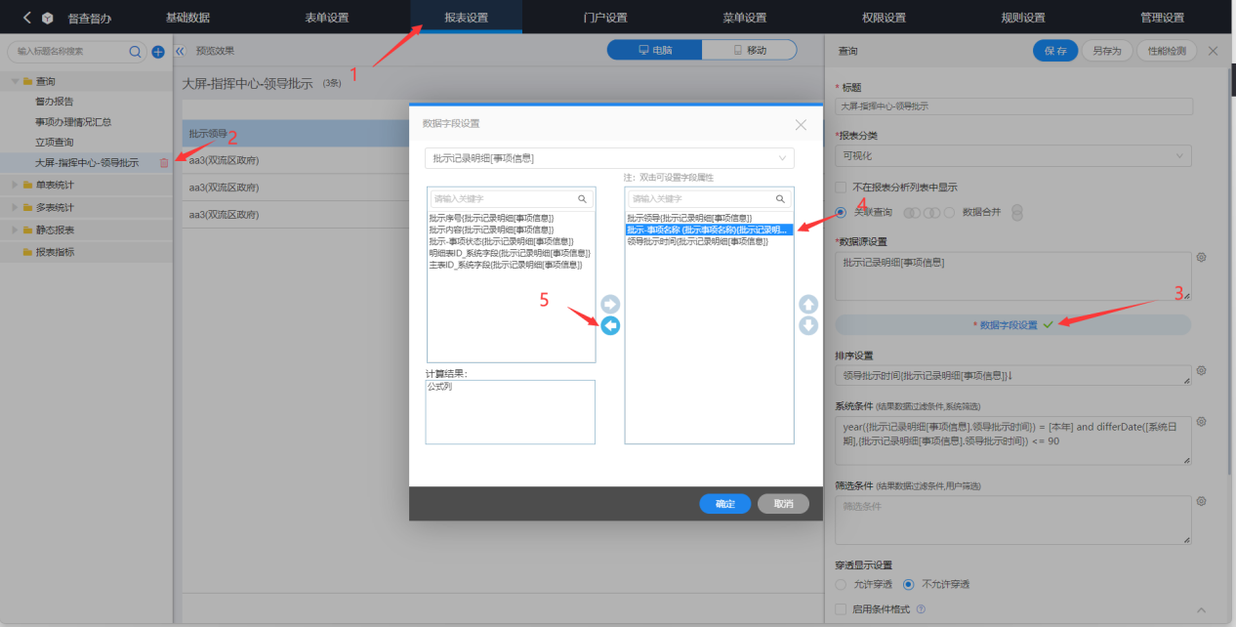Screen dimensions: 1236x627
Task: Select 督办报告 in the tree
Action: [x=55, y=102]
